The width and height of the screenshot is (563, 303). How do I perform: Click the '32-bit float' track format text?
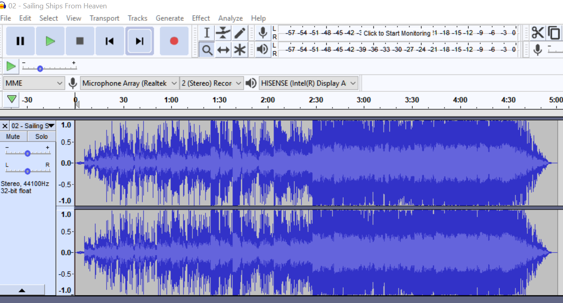[x=16, y=191]
